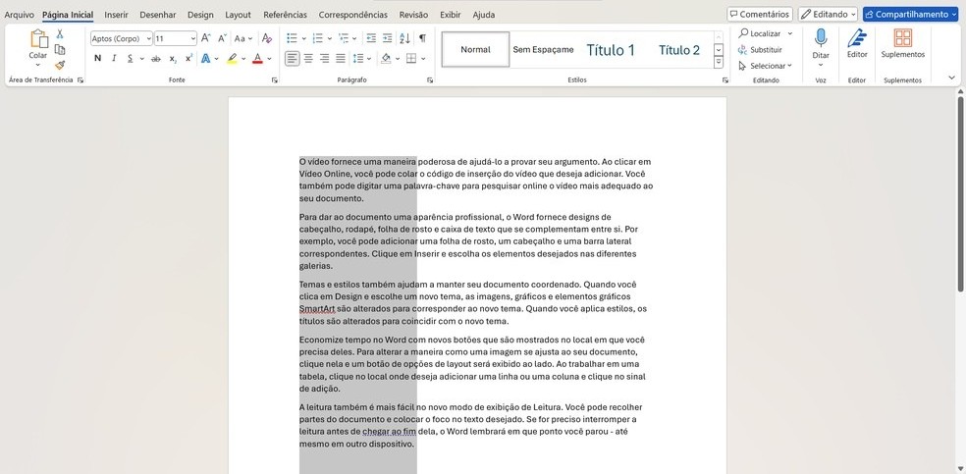
Task: Click the Copy icon in clipboard group
Action: point(60,49)
